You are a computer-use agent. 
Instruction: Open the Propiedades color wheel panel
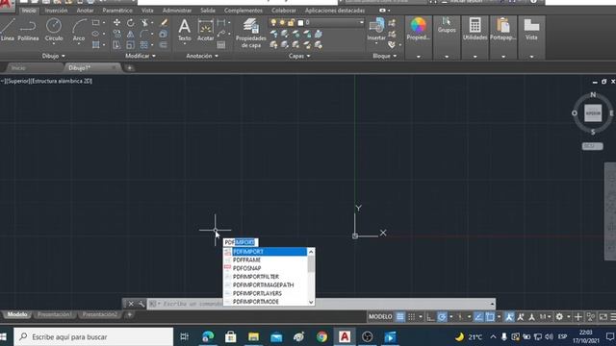pos(419,29)
